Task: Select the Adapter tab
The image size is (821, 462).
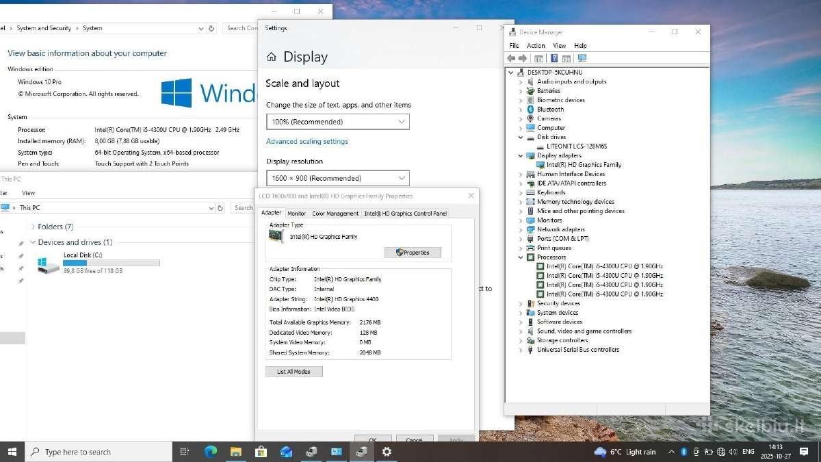Action: click(272, 213)
